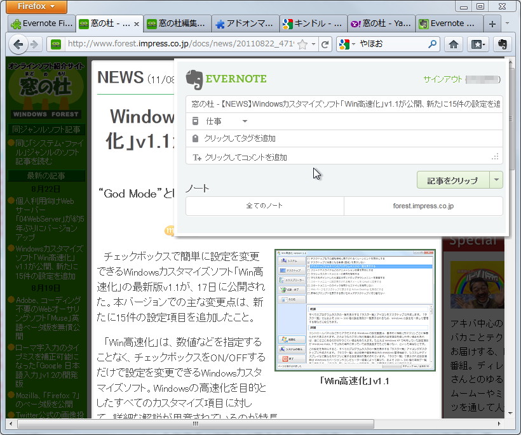Select 全てのノート under ノート

click(264, 206)
